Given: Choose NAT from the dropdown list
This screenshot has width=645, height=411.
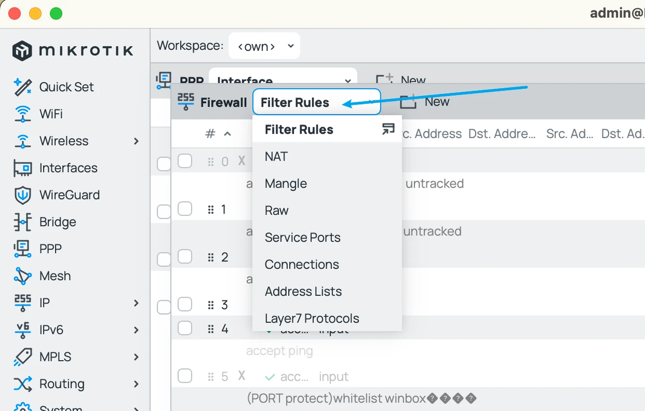Looking at the screenshot, I should pyautogui.click(x=276, y=157).
